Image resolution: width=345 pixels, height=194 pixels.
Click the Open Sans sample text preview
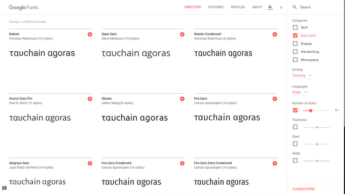(136, 53)
